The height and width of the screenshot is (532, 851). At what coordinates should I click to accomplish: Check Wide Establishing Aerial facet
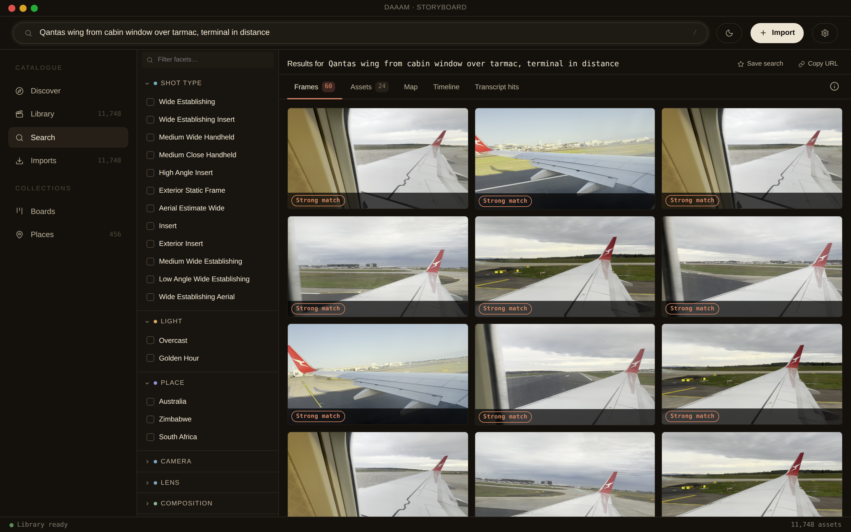coord(150,297)
